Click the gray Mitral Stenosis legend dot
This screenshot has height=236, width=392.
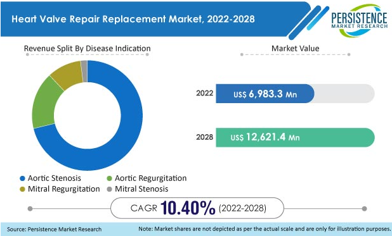coord(109,189)
